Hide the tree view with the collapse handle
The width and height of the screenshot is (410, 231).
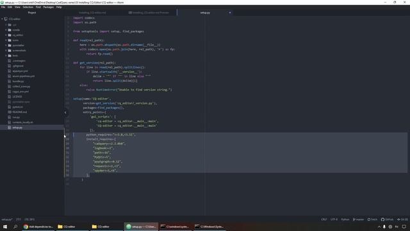(x=65, y=113)
